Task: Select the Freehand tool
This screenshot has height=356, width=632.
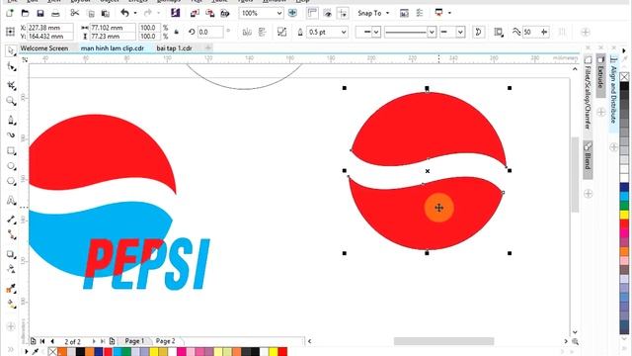Action: click(11, 120)
